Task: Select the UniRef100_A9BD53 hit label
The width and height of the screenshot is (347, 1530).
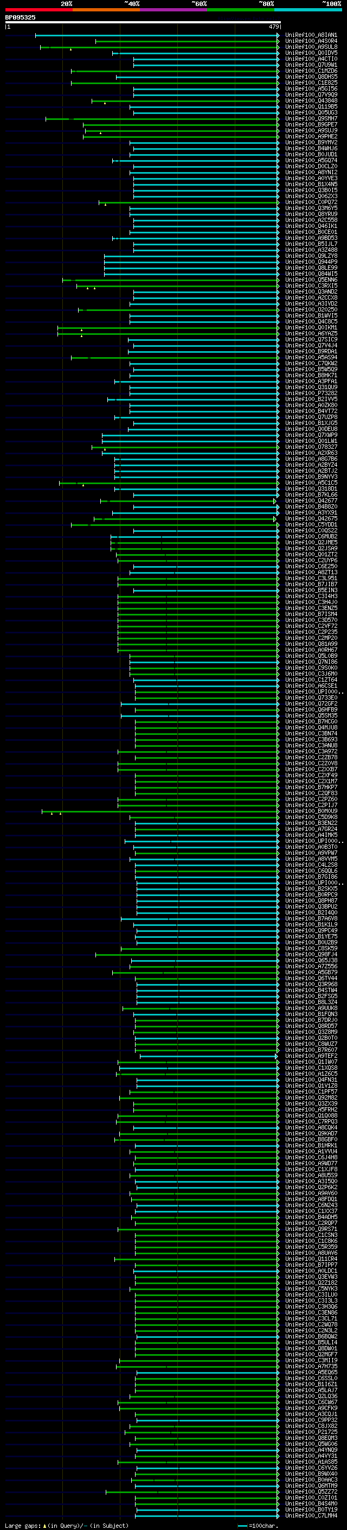Action: [x=311, y=238]
